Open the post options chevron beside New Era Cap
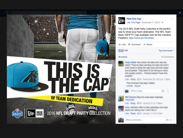 (172, 19)
